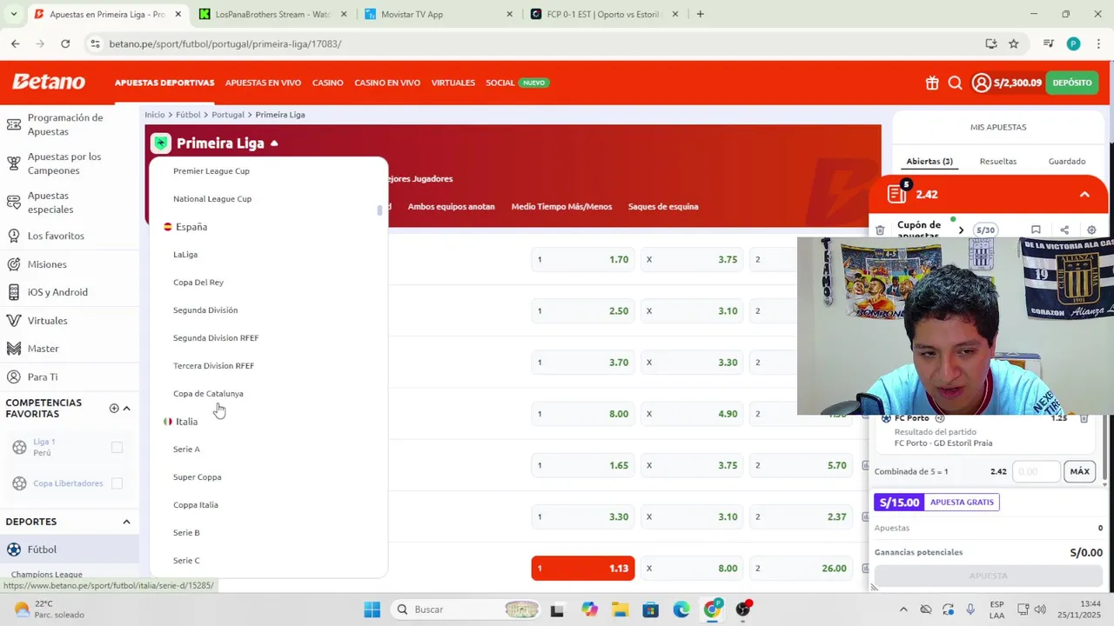Switch to Resueltas bets tab
The image size is (1114, 626).
click(998, 161)
